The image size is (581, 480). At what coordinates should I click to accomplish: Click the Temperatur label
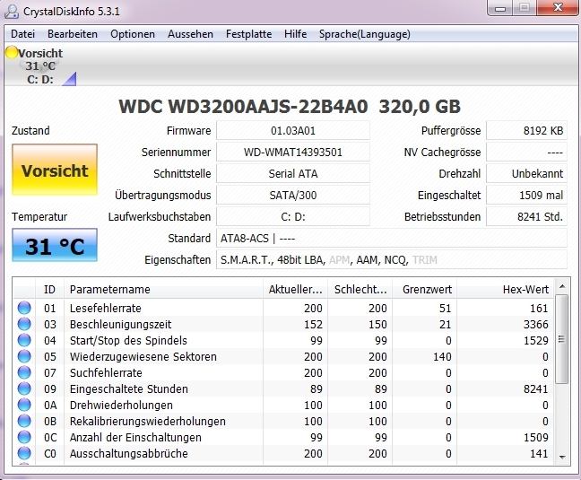[39, 216]
